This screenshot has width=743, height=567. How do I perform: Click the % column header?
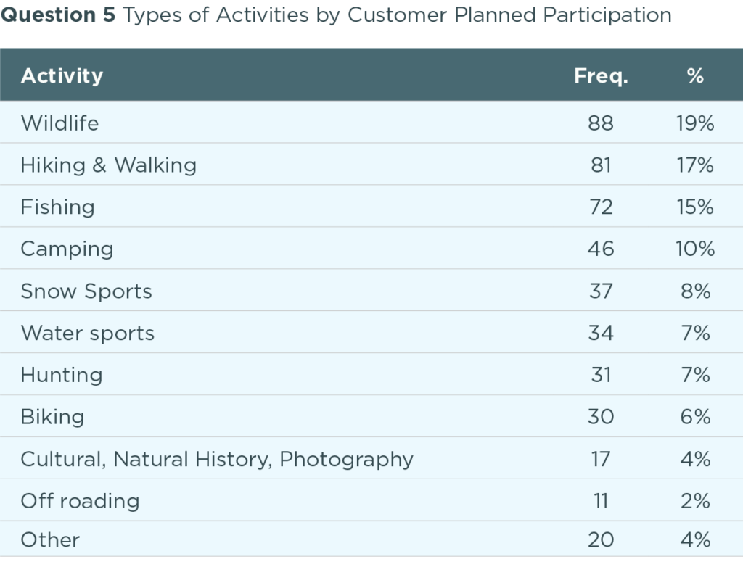[695, 76]
